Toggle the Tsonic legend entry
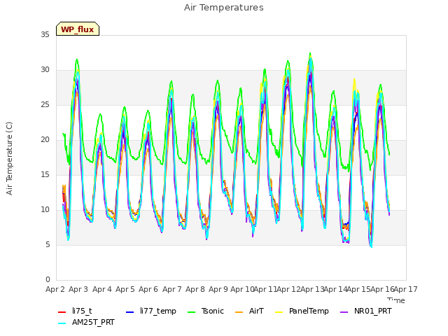448x336 pixels. click(206, 311)
